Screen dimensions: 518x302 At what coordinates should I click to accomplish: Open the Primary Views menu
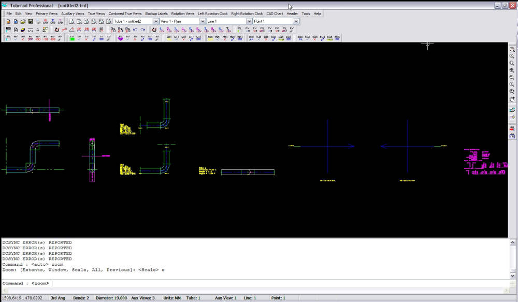(47, 13)
